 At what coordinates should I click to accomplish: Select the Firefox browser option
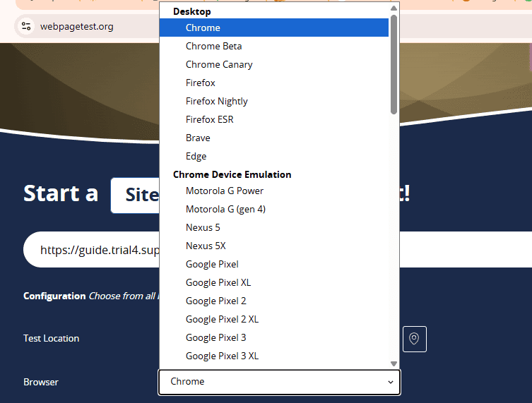[274, 83]
